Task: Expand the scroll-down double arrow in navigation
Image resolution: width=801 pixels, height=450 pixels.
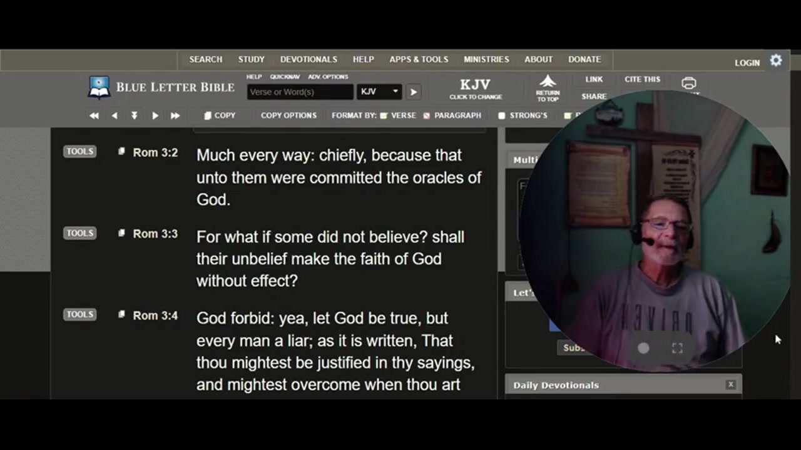Action: (134, 116)
